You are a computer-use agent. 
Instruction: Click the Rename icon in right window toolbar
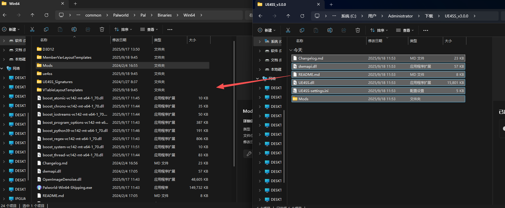[330, 30]
